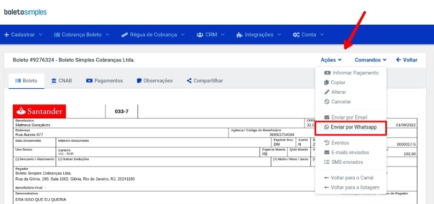Expand the CRM dropdown chevron

pyautogui.click(x=223, y=35)
